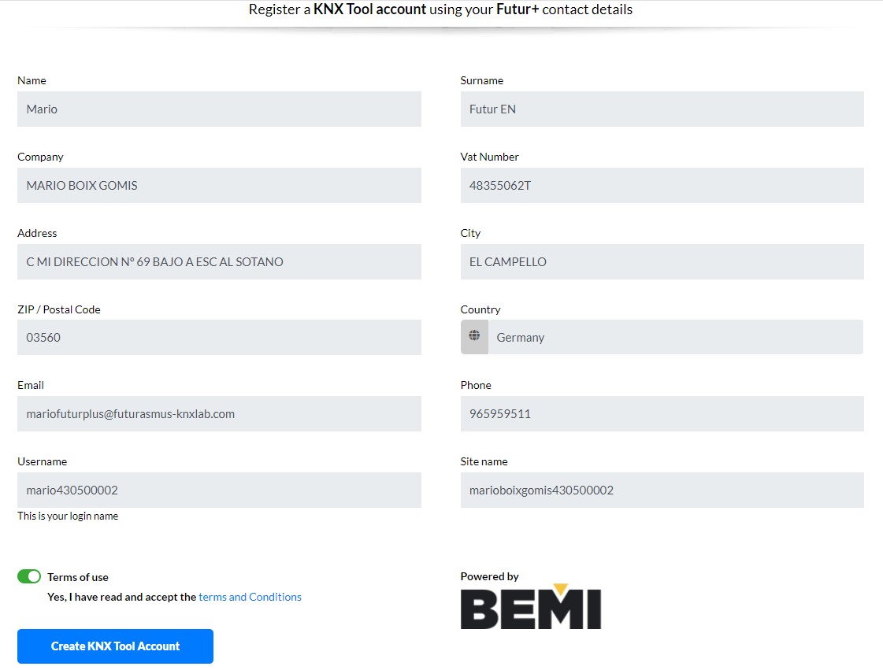Click the Site name input field
883x670 pixels.
click(x=662, y=490)
